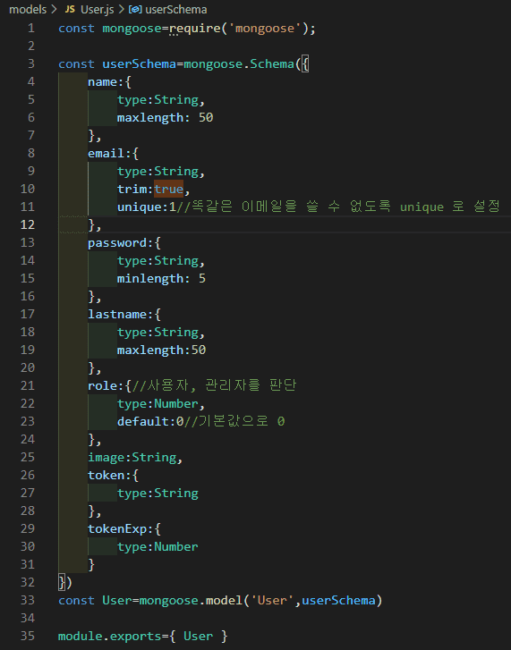Open the User.js breadcrumb item
The image size is (511, 650).
pos(97,9)
